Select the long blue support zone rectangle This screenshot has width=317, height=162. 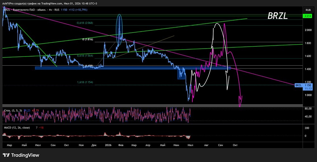pyautogui.click(x=133, y=68)
